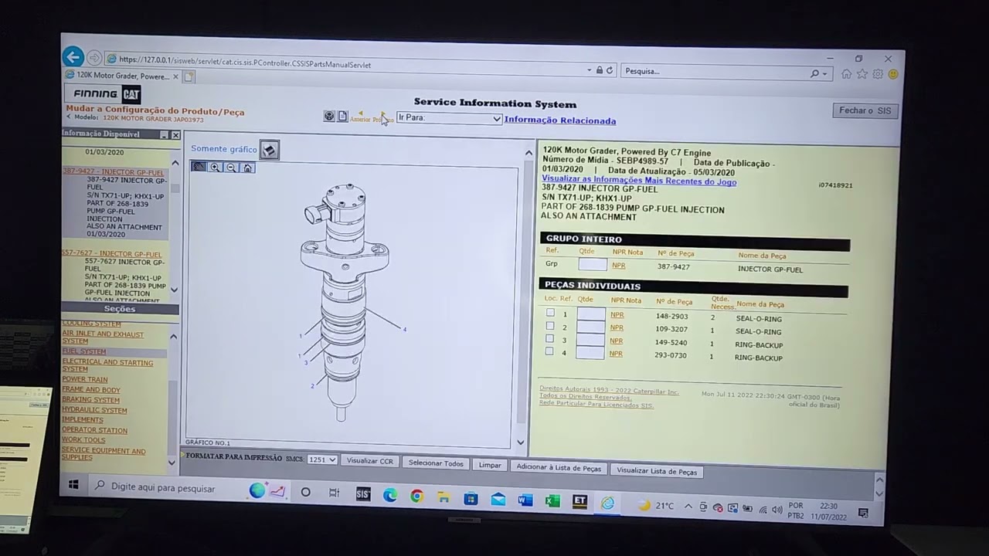The height and width of the screenshot is (556, 989).
Task: Close the Informação Disponível panel
Action: tap(175, 135)
